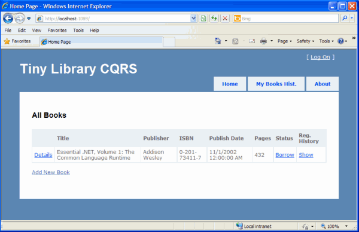The image size is (359, 232).
Task: Select the Home Page browser tab
Action: (101, 42)
